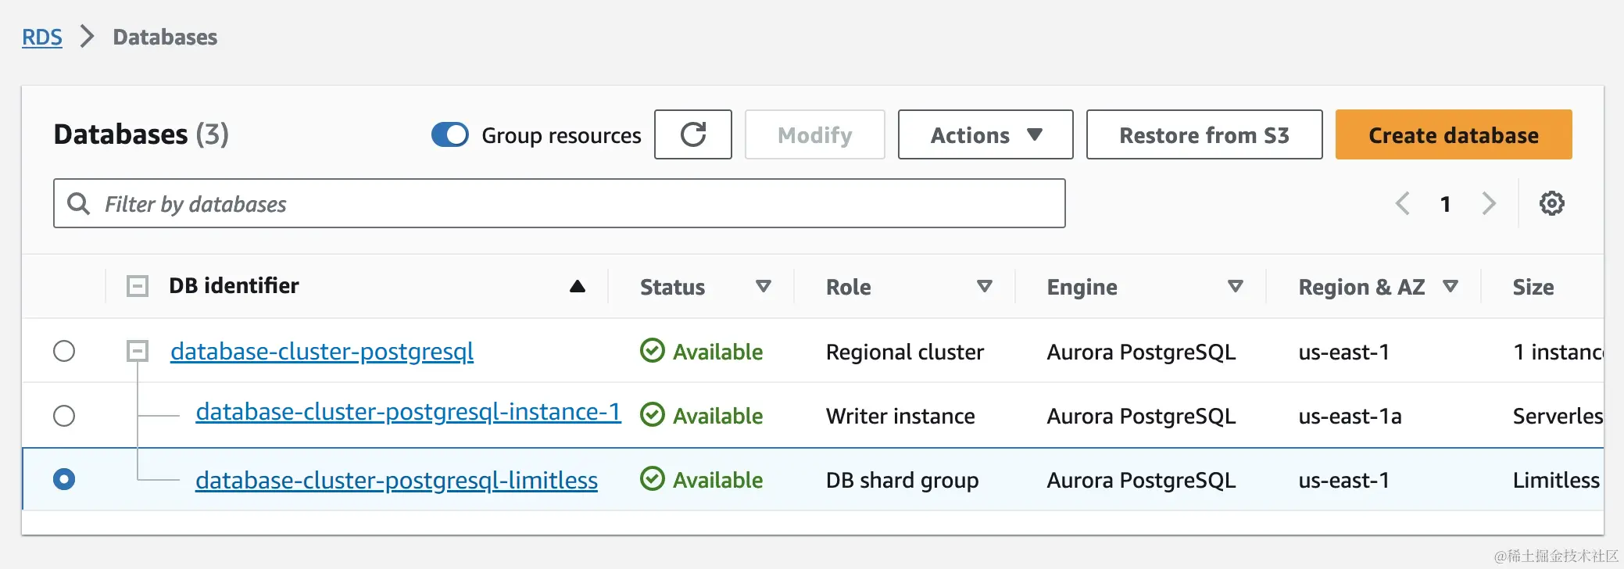Toggle the Group resources switch
Screen dimensions: 1624x569
point(450,134)
